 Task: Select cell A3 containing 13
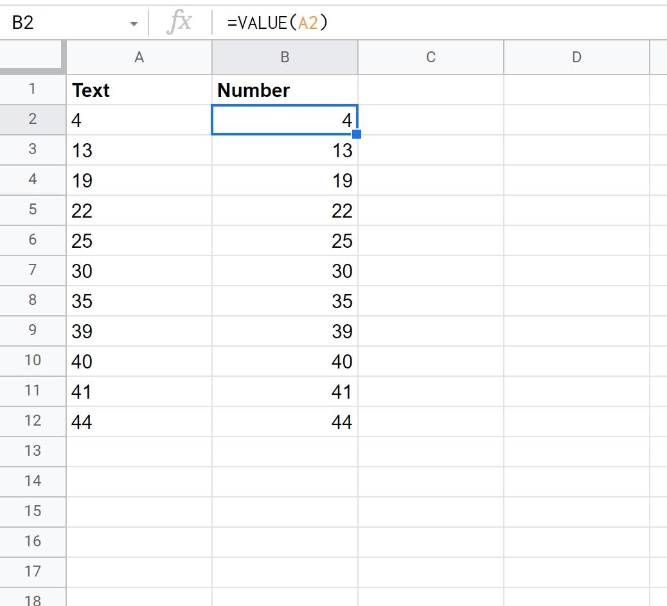pyautogui.click(x=139, y=150)
